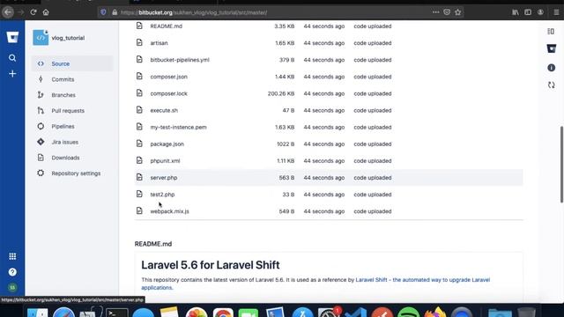Open the info icon in right rail
This screenshot has height=317, width=564.
coord(551,68)
